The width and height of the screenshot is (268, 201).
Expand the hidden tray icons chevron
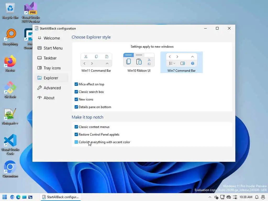click(210, 197)
